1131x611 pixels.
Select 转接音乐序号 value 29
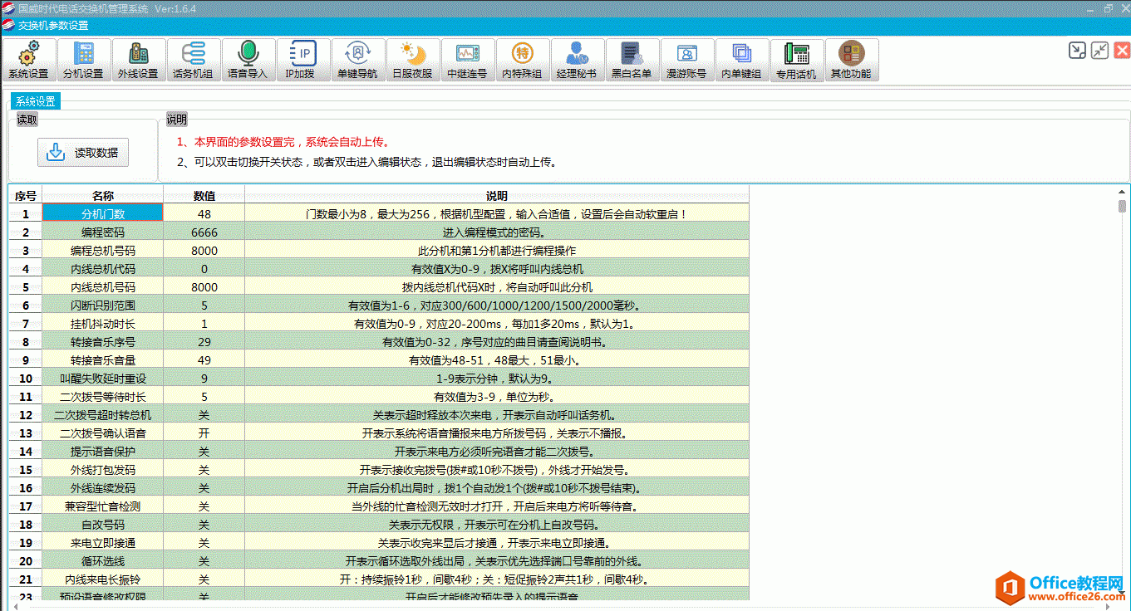204,342
